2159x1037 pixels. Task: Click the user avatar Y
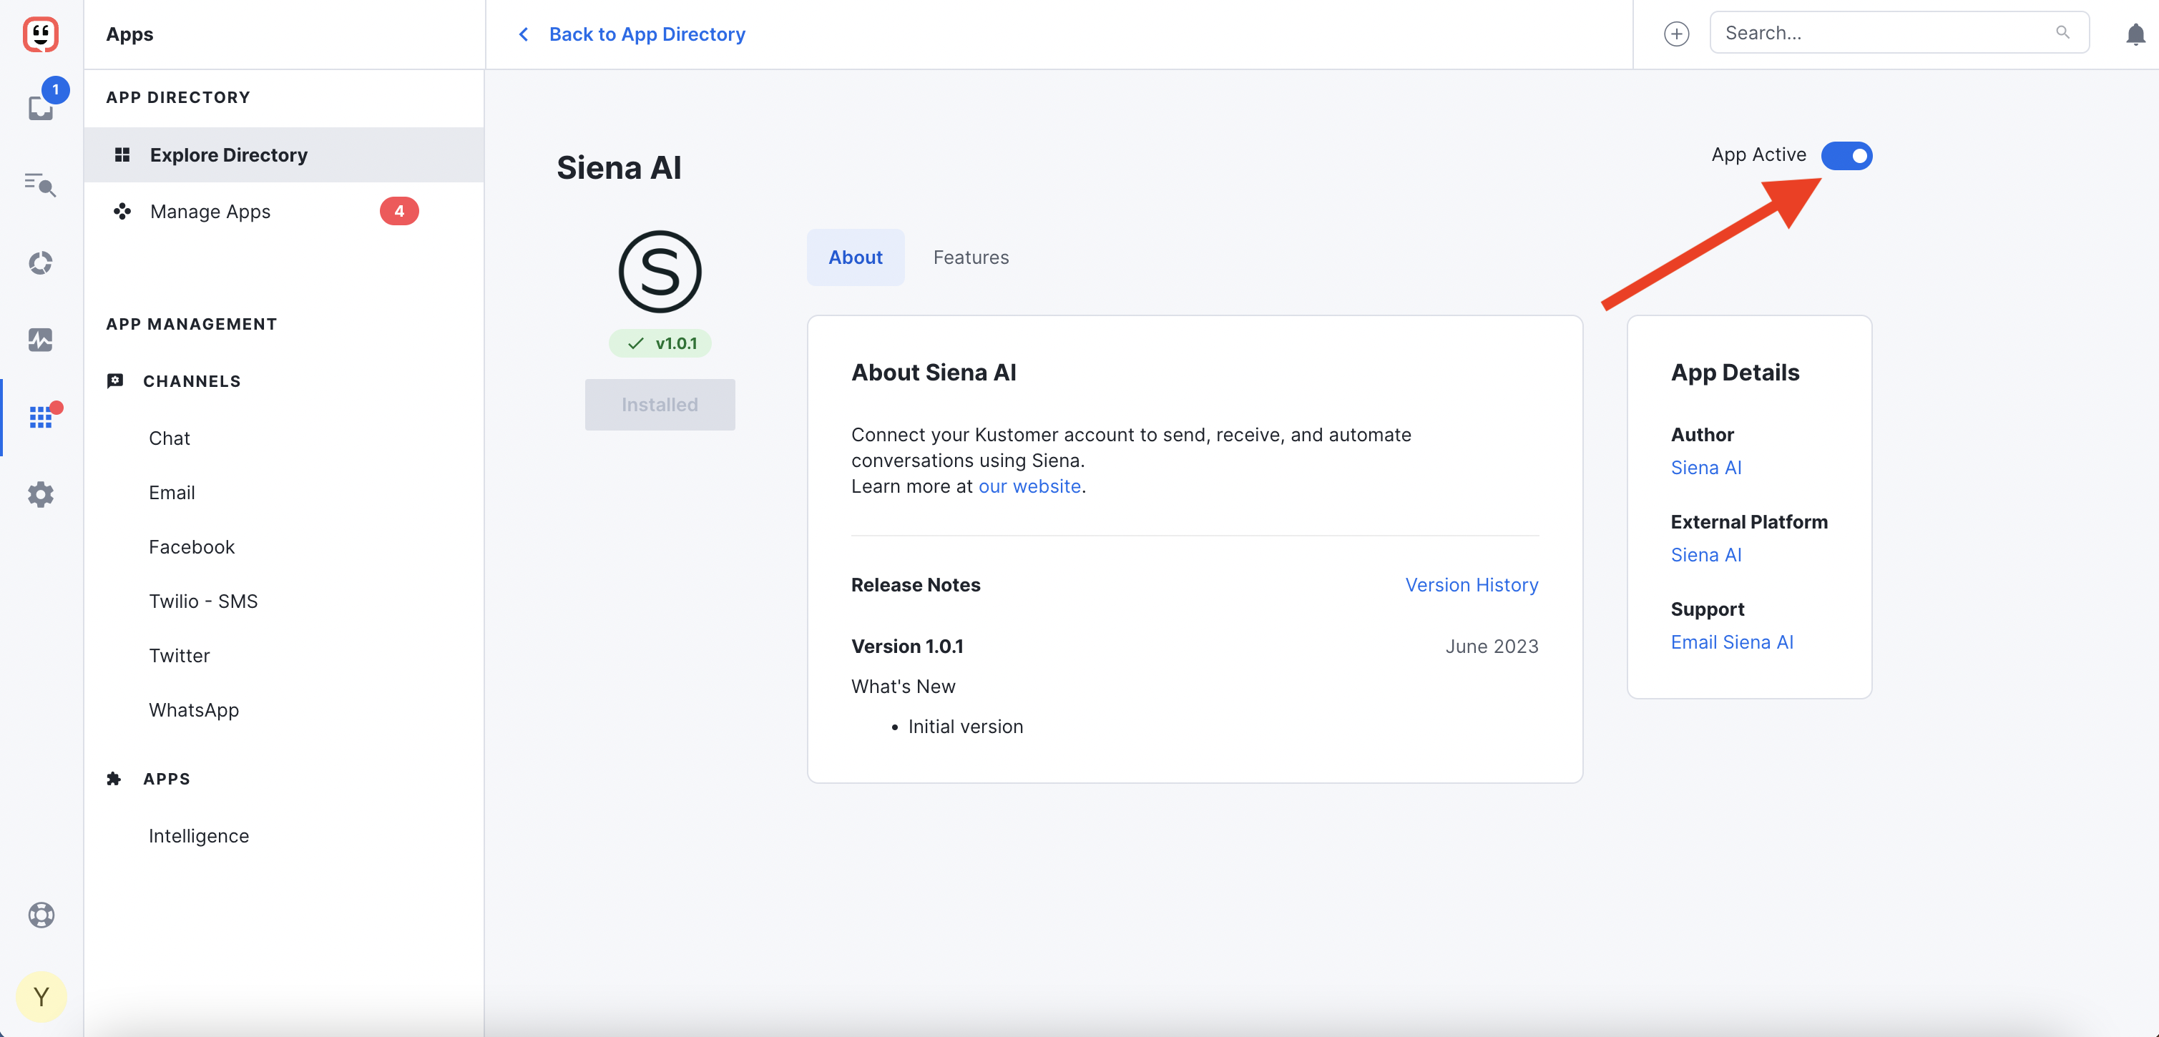[x=40, y=996]
